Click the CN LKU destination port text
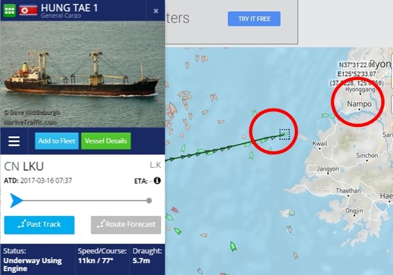 pos(24,166)
